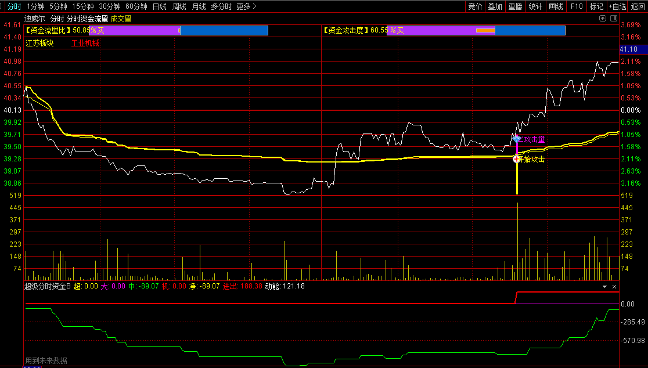
Task: Switch to the 60分钟 chart tab
Action: point(136,6)
